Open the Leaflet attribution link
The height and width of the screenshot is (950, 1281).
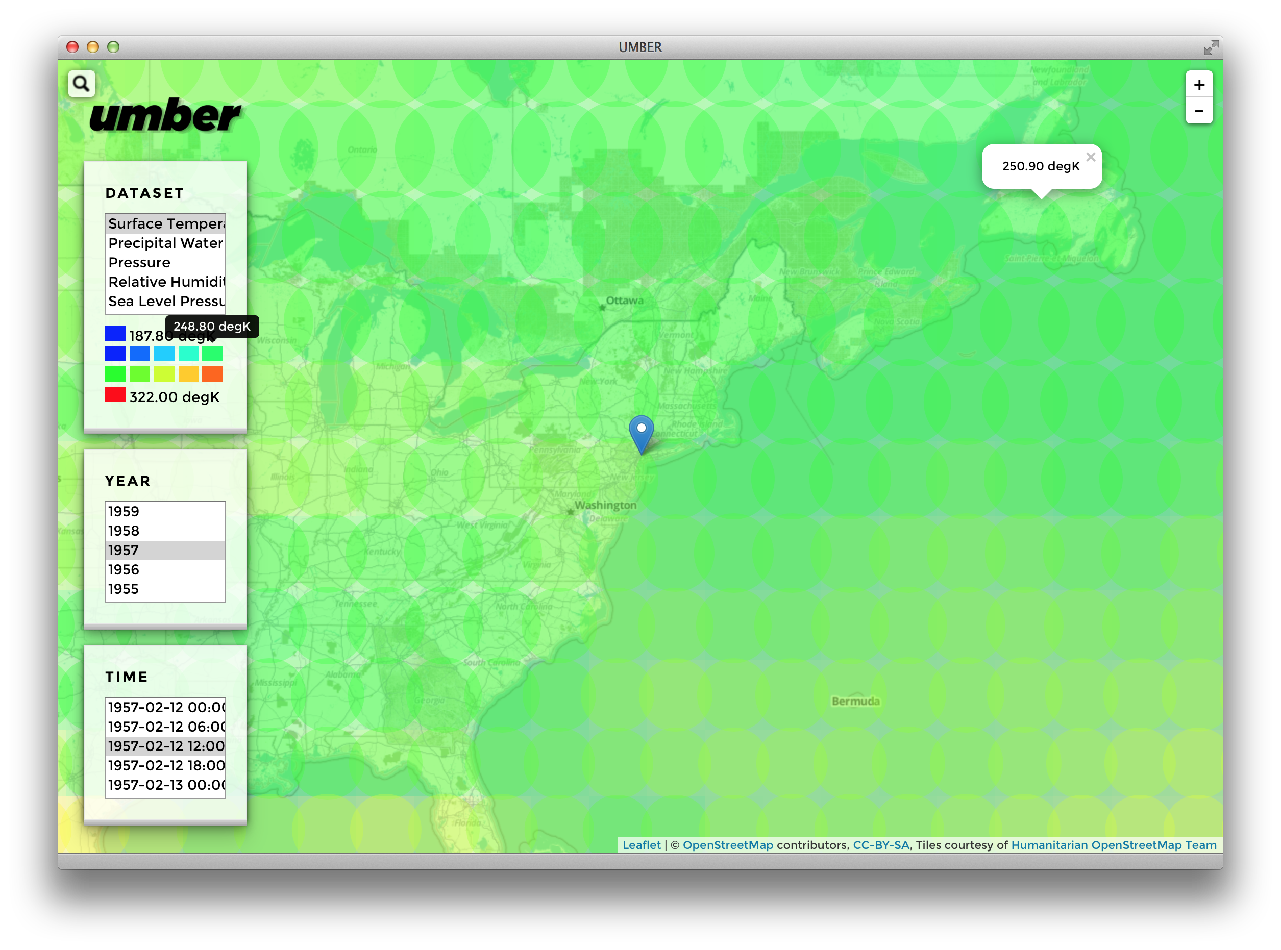pos(642,845)
